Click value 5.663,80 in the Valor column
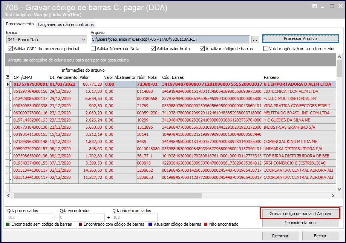Viewport: 346px width, 243px height. point(91,127)
